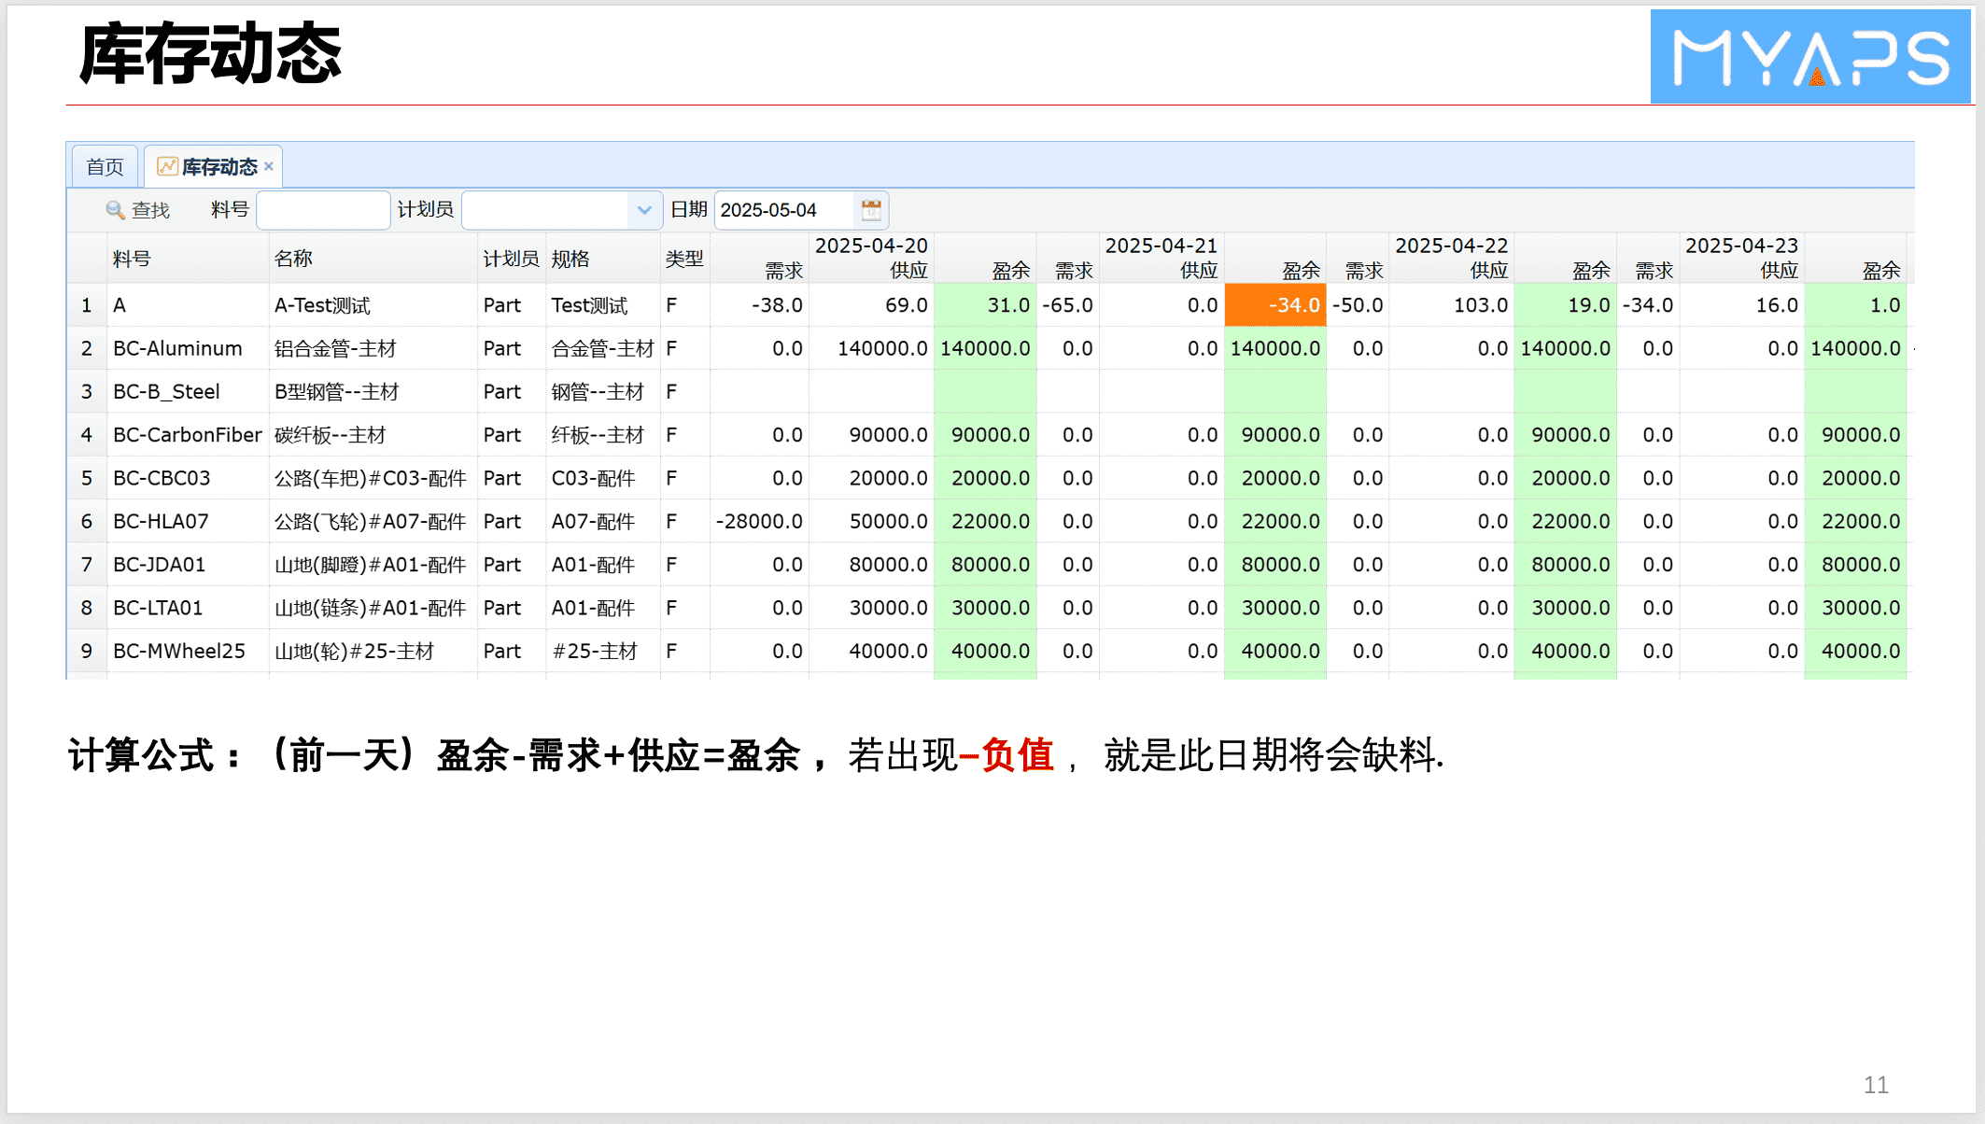Switch to the 首页 tab
Screen dimensions: 1985x1124
click(x=105, y=167)
